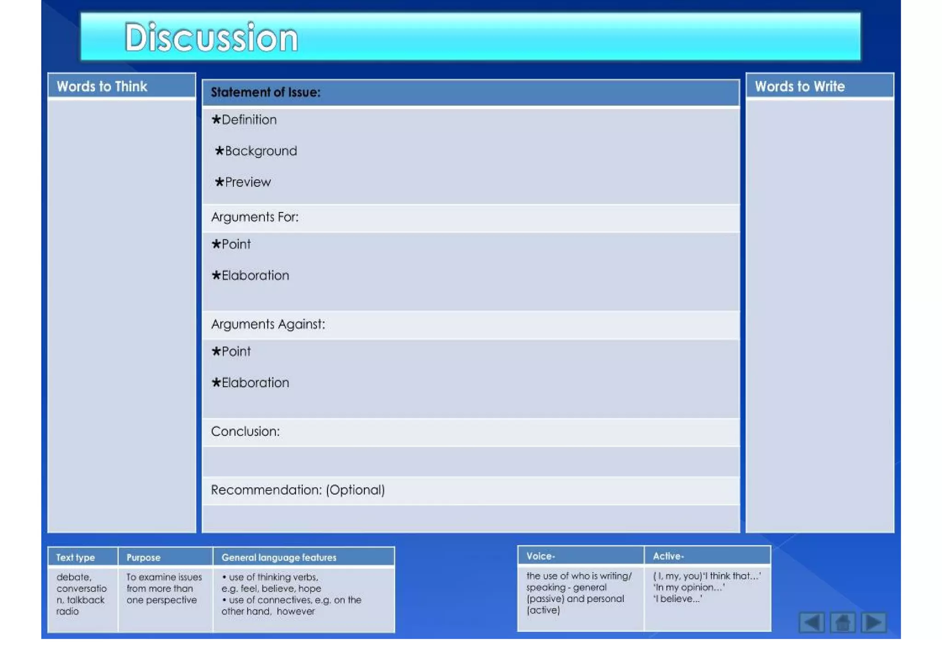The height and width of the screenshot is (665, 942).
Task: Select the Arguments For row
Action: pyautogui.click(x=255, y=217)
